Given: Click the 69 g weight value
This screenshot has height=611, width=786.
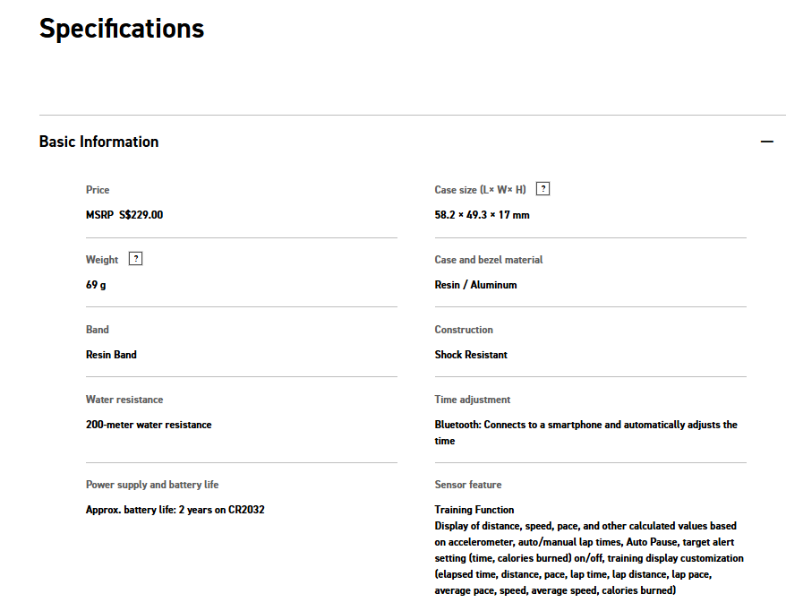Looking at the screenshot, I should click(97, 285).
